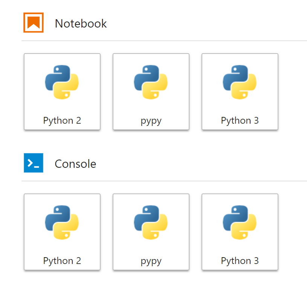
Task: Click the Python 3 console kernel icon
Action: click(240, 222)
